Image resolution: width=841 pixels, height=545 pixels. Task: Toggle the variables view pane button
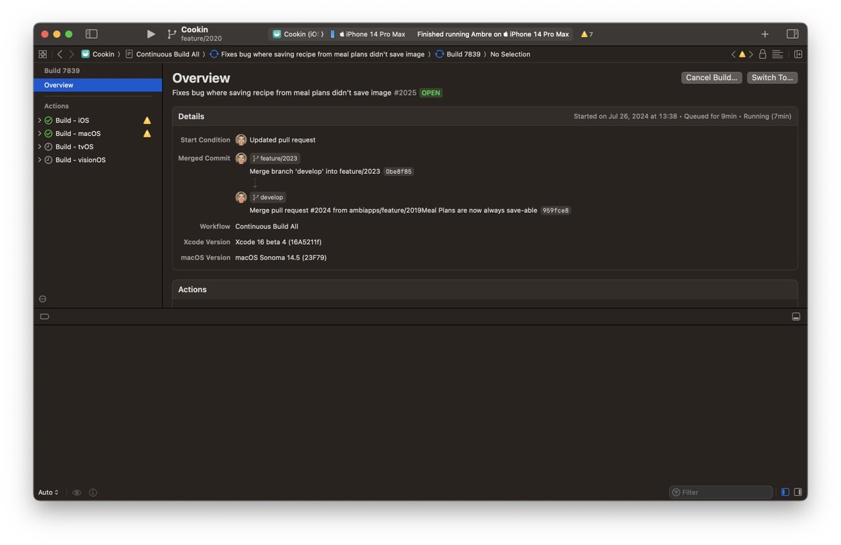tap(785, 492)
